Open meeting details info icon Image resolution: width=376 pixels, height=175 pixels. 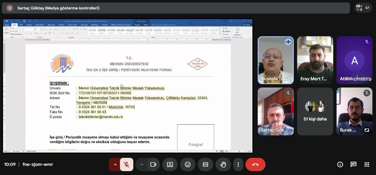click(340, 164)
